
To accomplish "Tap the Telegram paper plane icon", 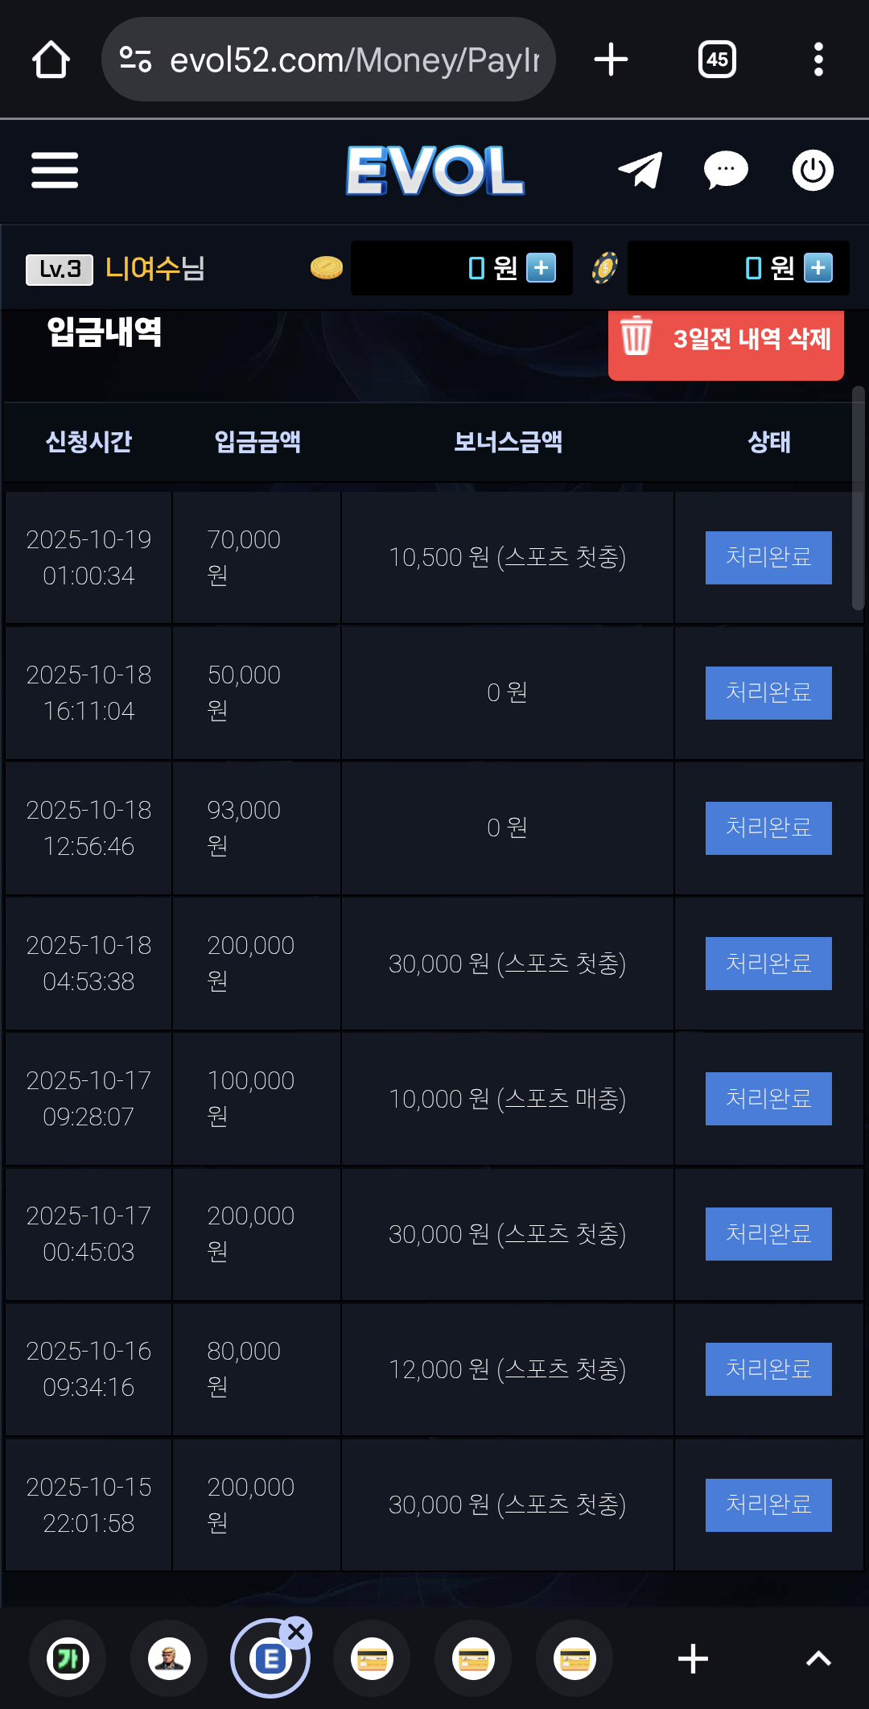I will point(640,170).
